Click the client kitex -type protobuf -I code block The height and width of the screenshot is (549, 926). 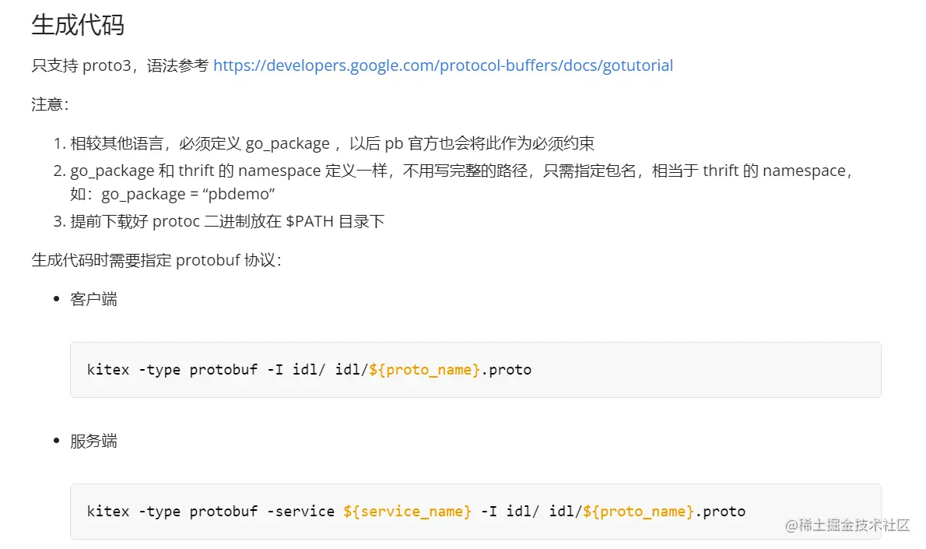(475, 370)
